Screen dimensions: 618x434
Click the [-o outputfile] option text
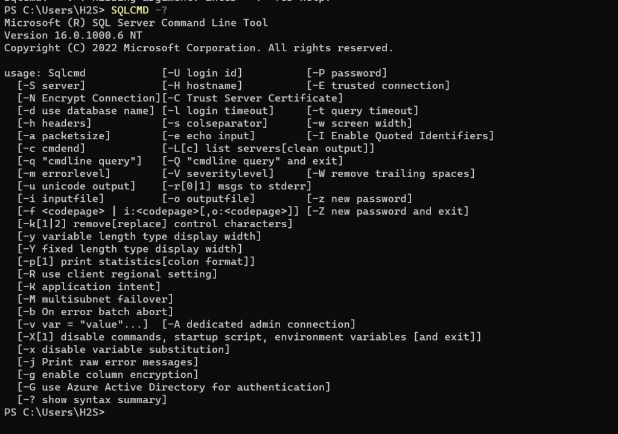pyautogui.click(x=208, y=199)
